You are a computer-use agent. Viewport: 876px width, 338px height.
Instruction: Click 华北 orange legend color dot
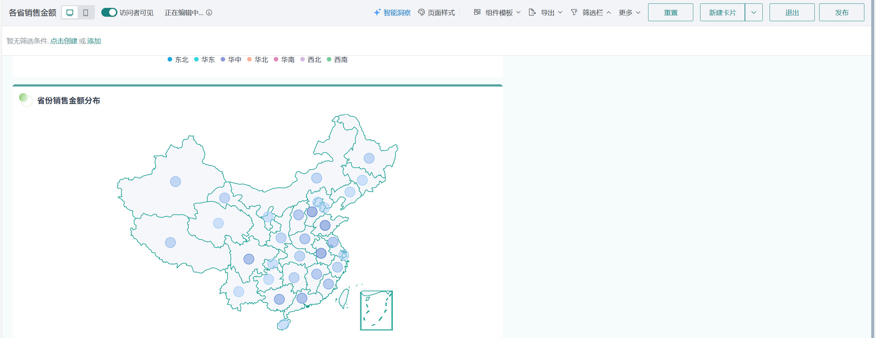tap(249, 60)
